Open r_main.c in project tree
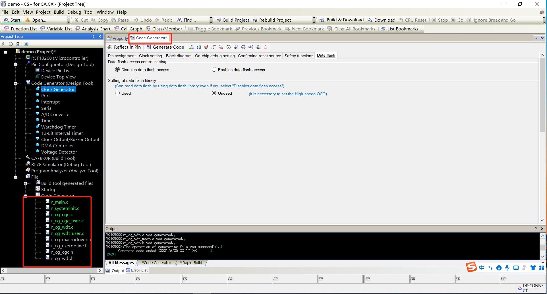This screenshot has height=294, width=547. tap(60, 202)
